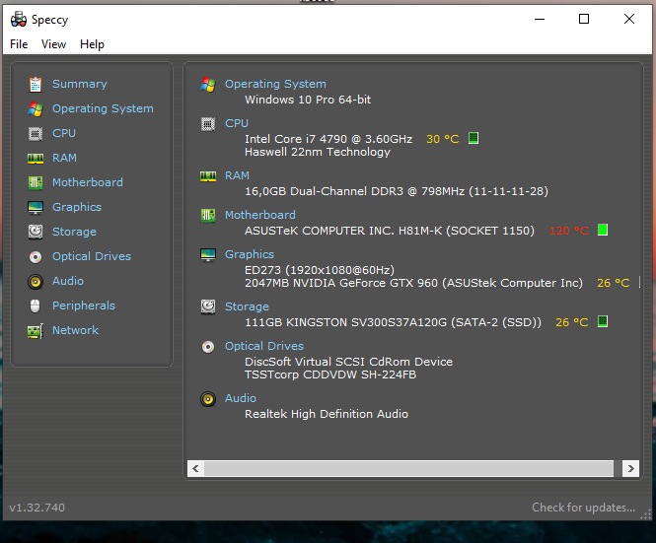This screenshot has height=543, width=656.
Task: Click the Summary clipboard icon in sidebar
Action: coord(36,85)
